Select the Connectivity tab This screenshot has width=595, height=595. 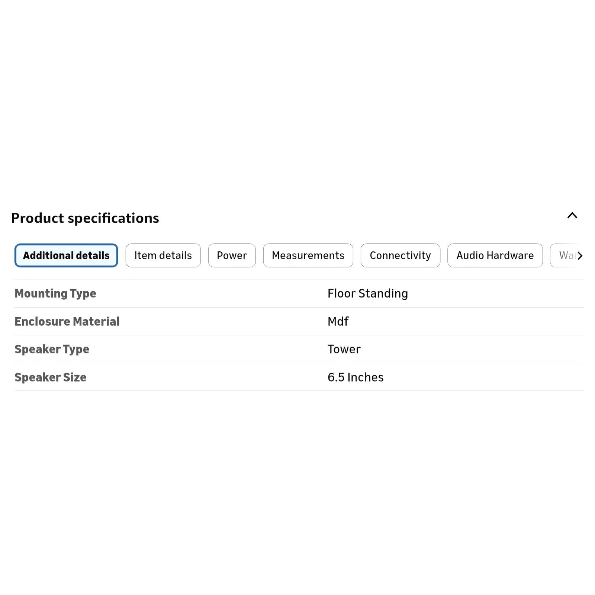[x=400, y=255]
